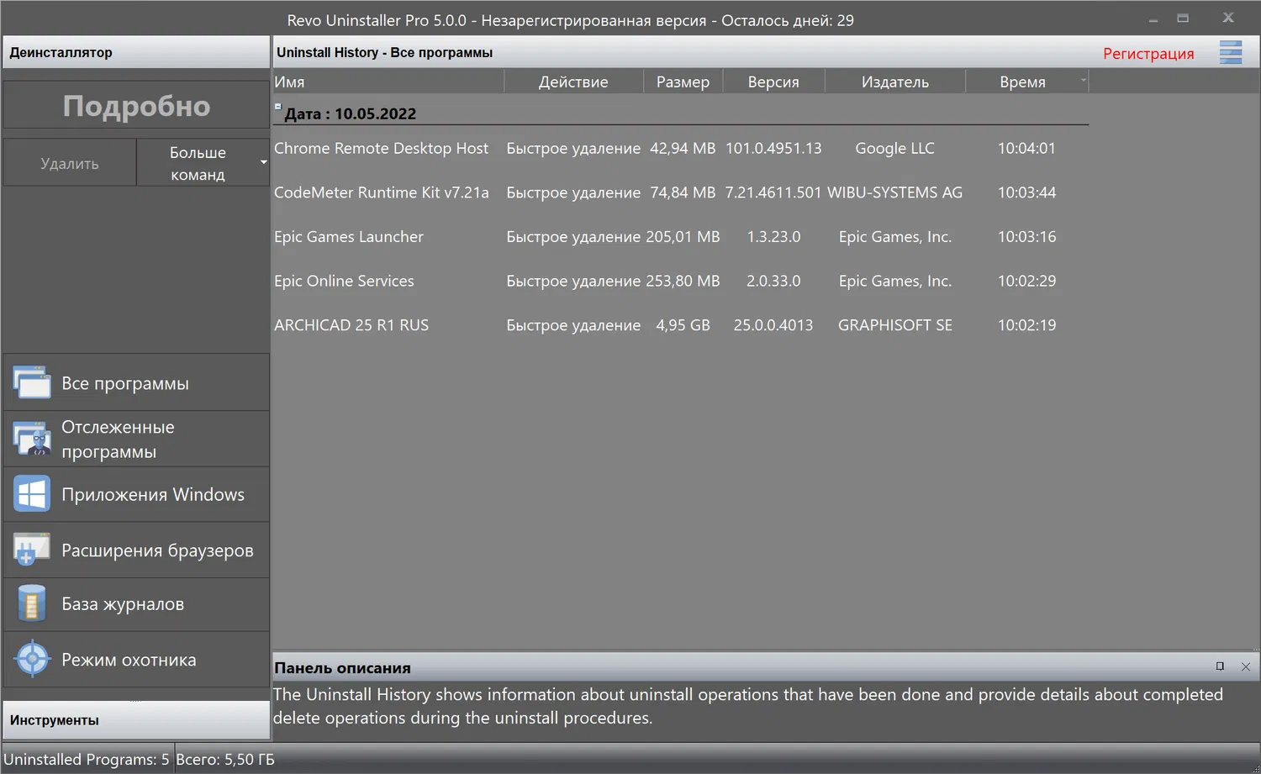Collapse the Дата: 10.05.2022 group
1261x774 pixels.
277,107
